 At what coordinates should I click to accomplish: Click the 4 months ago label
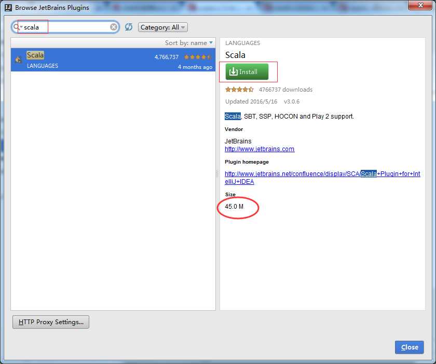point(195,67)
